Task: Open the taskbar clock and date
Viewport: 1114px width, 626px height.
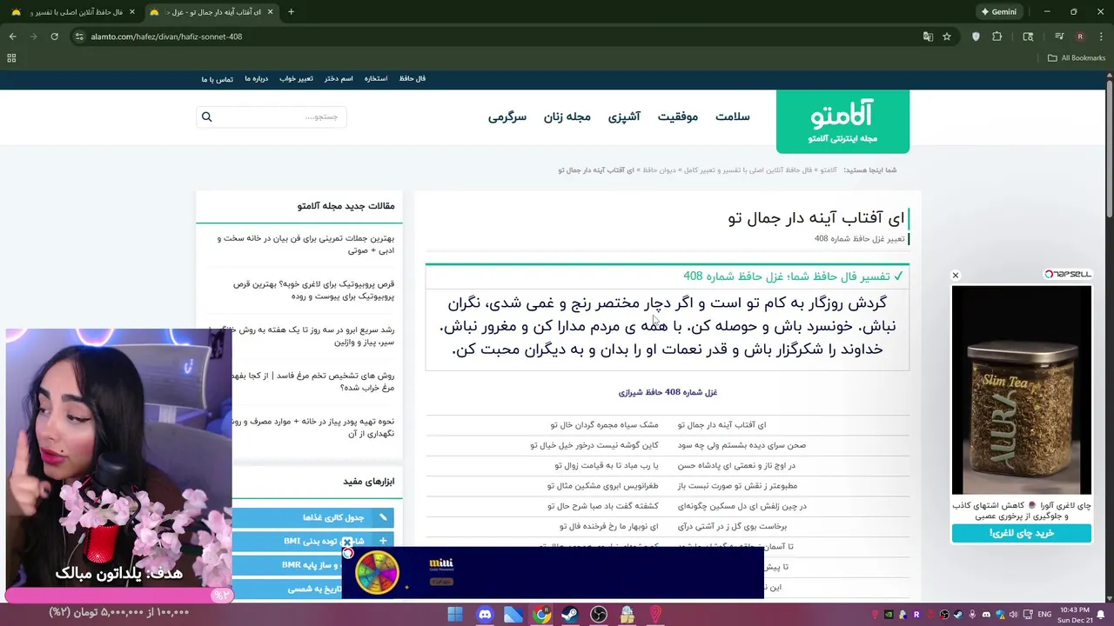Action: pos(1074,615)
